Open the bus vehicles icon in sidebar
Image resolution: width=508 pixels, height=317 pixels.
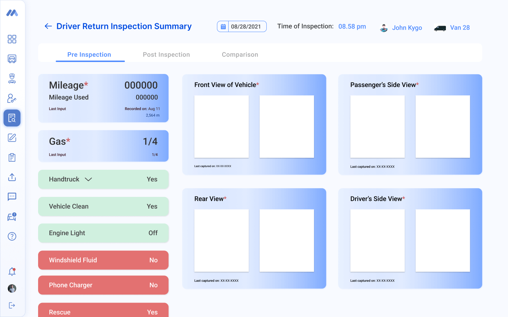(12, 59)
